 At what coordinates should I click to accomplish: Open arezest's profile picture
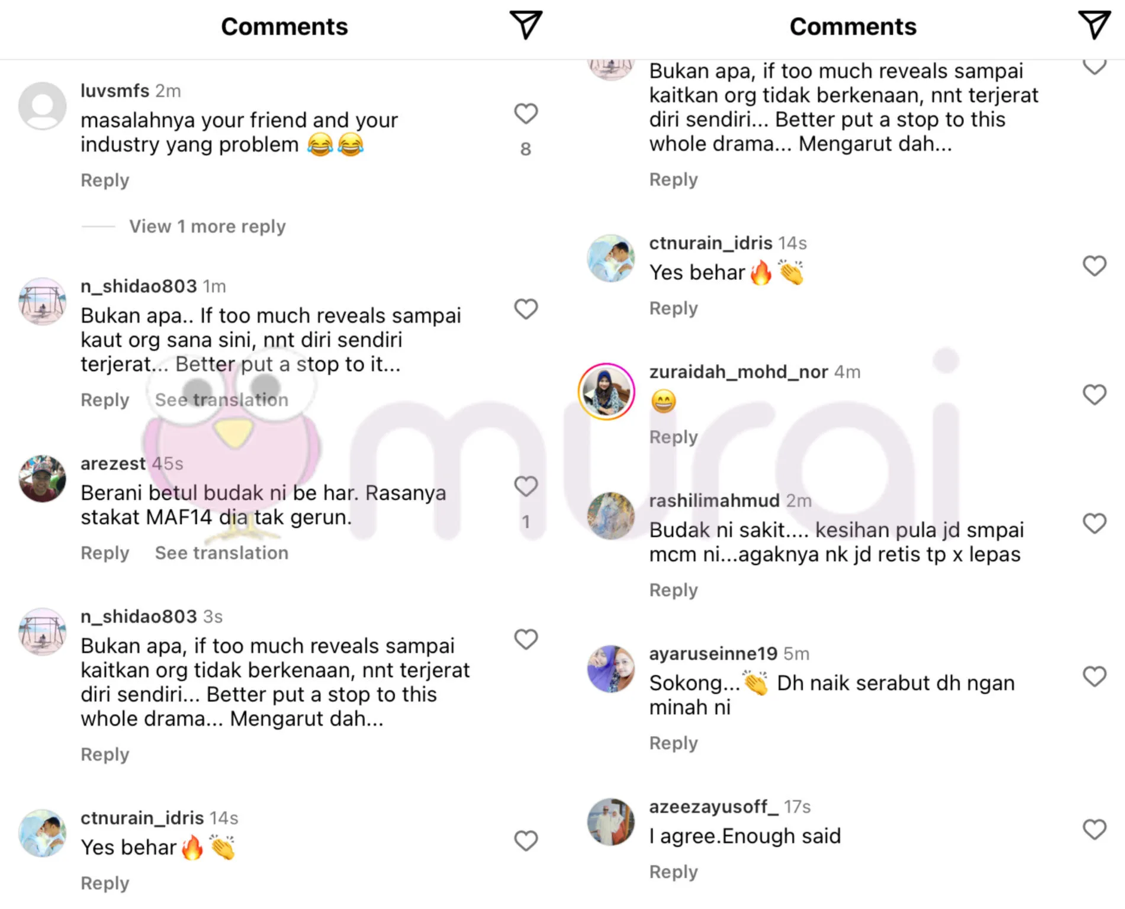[42, 479]
